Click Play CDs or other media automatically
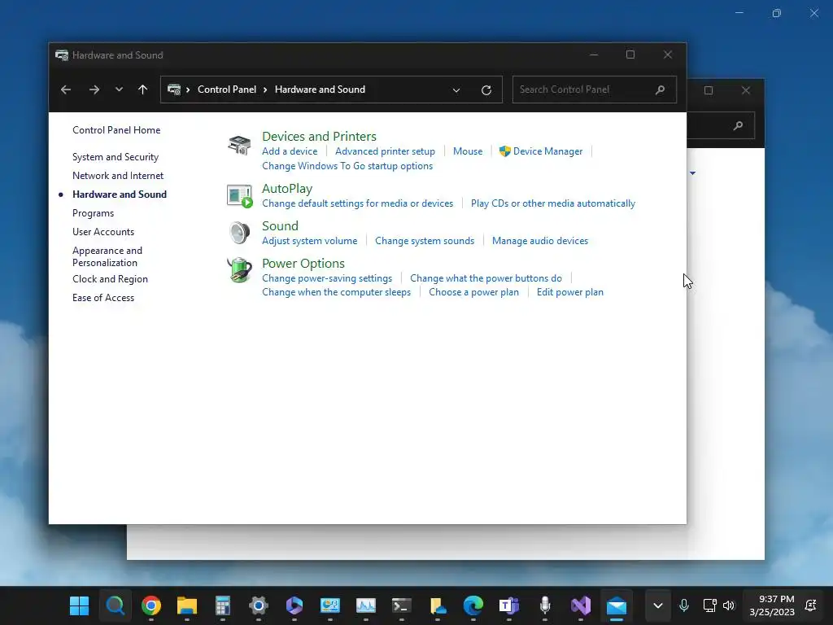 click(553, 203)
